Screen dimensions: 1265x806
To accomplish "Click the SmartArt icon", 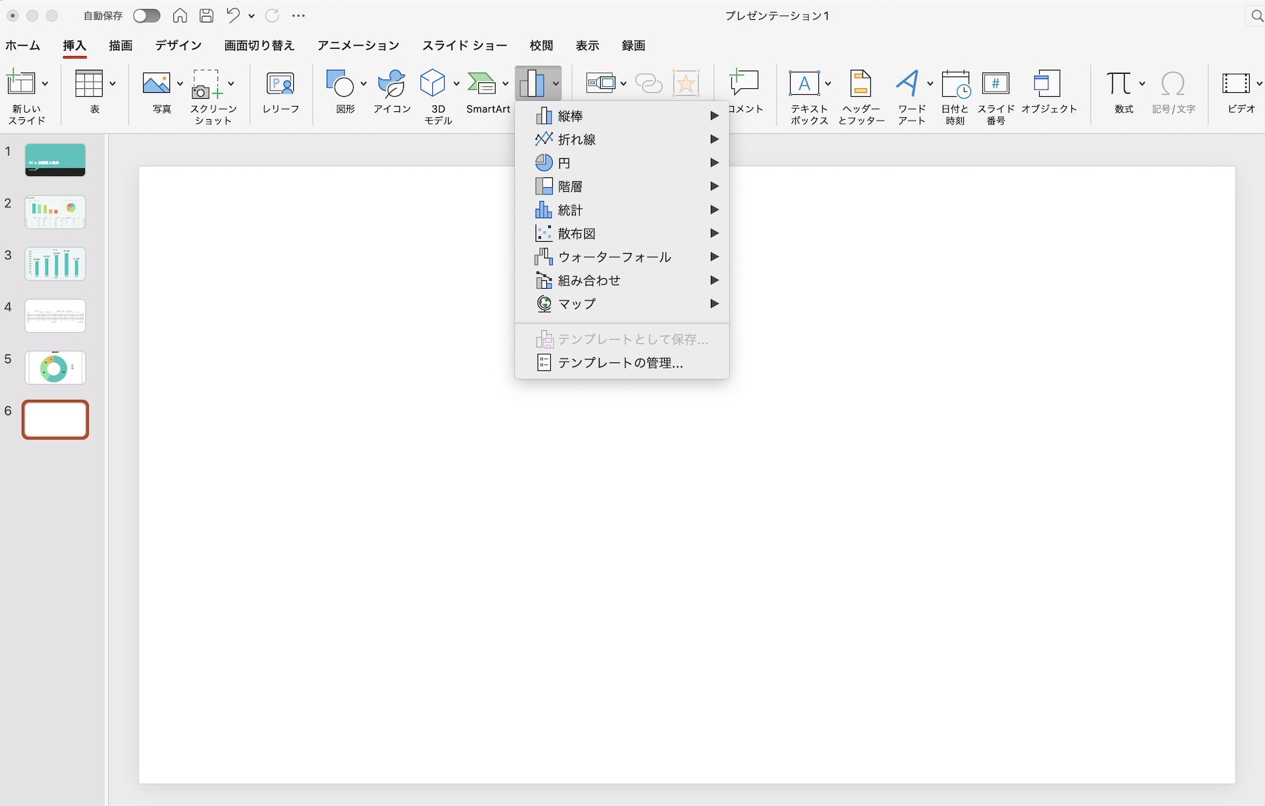I will click(482, 84).
